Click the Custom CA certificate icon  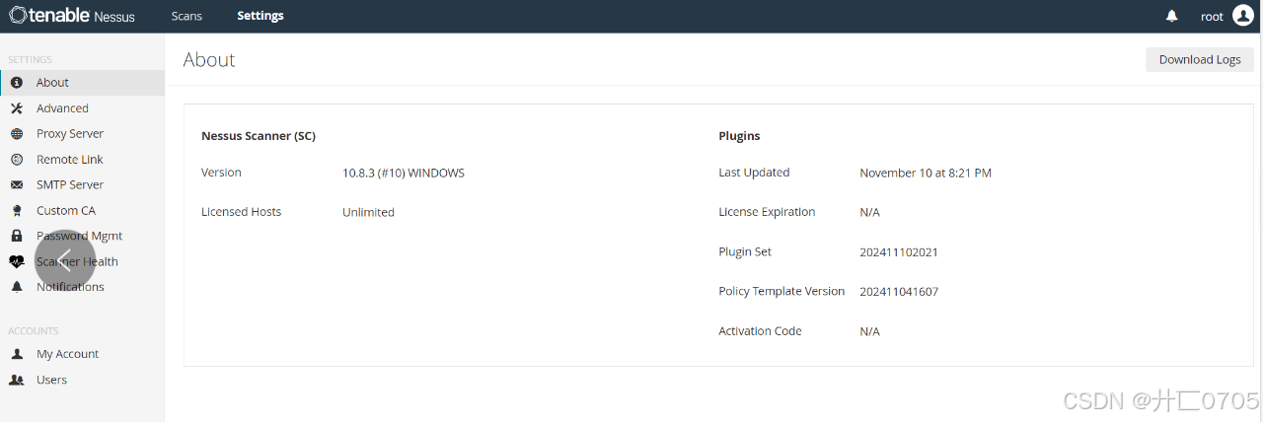[x=17, y=211]
